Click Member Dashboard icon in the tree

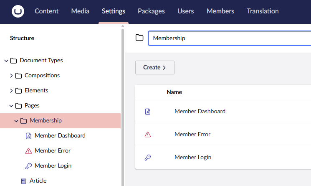coord(28,136)
